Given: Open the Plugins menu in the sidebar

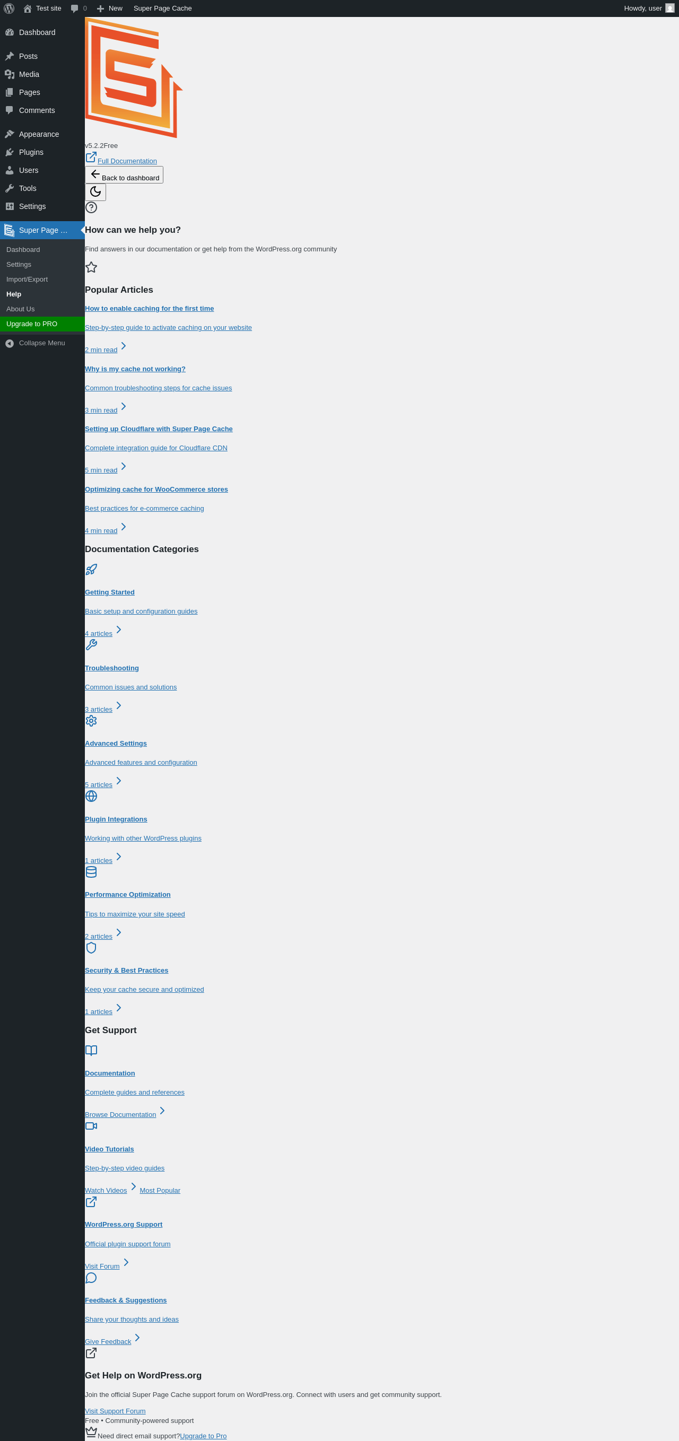Looking at the screenshot, I should [31, 152].
